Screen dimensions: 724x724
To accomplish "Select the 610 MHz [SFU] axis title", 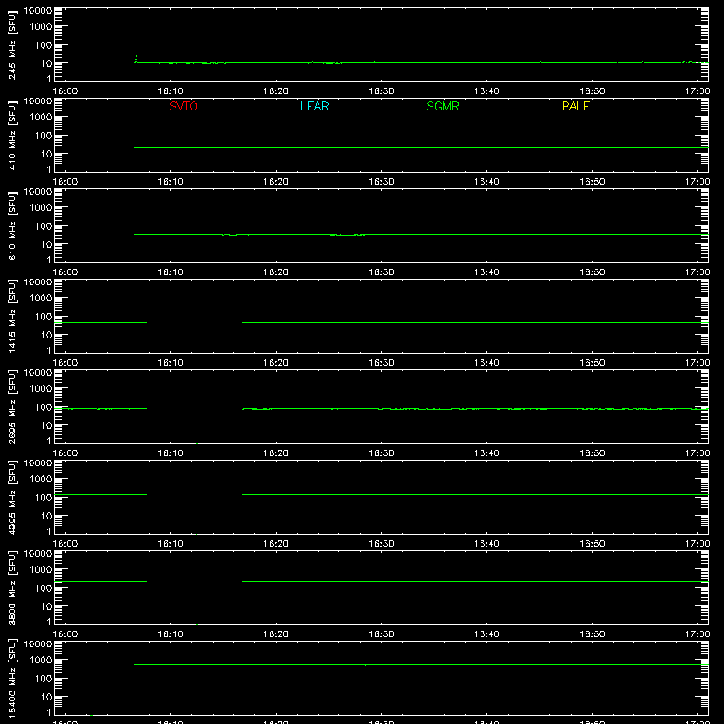I will click(12, 225).
